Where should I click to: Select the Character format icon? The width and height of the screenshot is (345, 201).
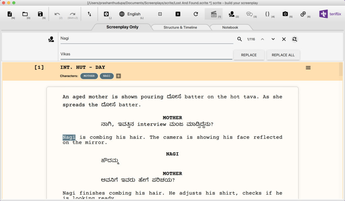pyautogui.click(x=231, y=14)
